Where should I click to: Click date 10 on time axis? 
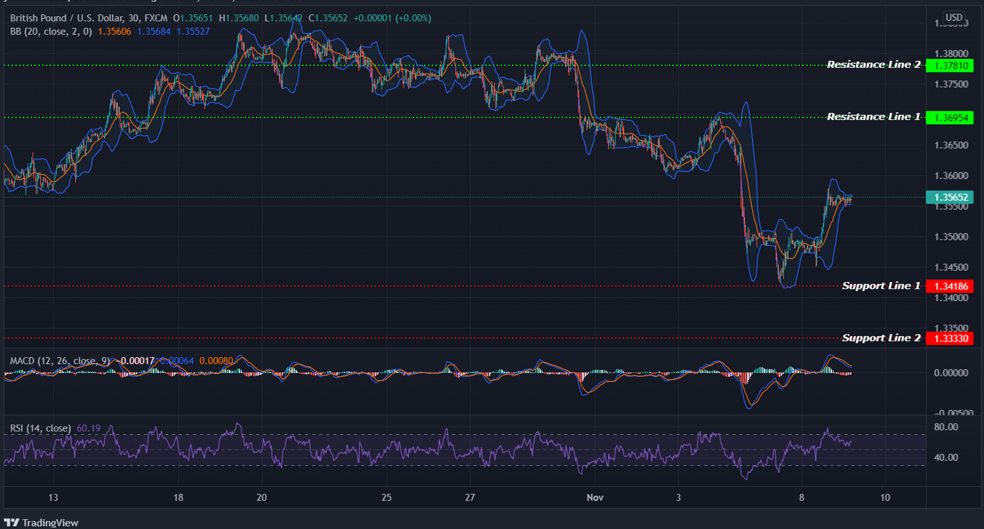885,497
